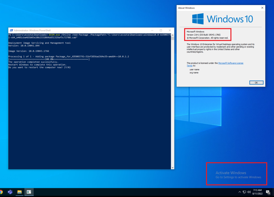Minimize the PowerShell window
This screenshot has width=274, height=197.
pos(152,30)
